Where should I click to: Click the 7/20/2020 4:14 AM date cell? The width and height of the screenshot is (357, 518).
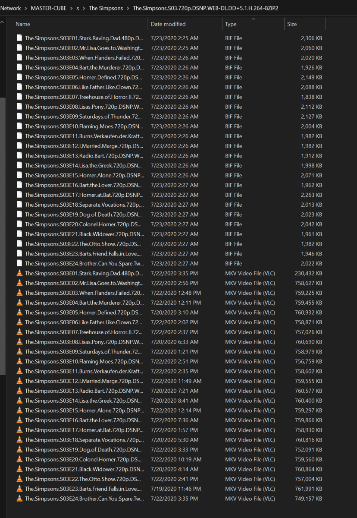tap(175, 469)
